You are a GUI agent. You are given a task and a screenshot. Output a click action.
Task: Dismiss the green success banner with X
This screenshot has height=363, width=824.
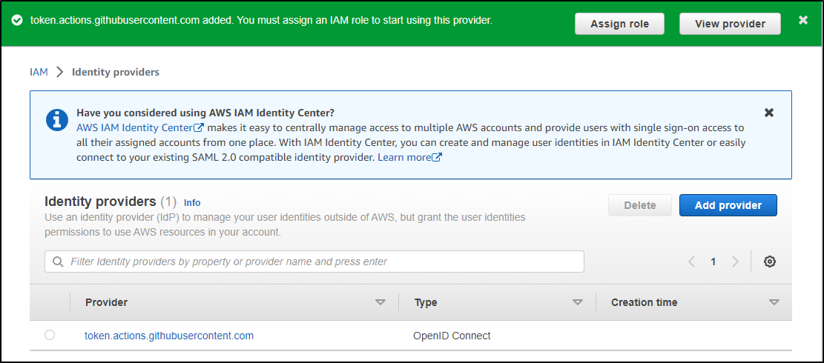(x=803, y=20)
